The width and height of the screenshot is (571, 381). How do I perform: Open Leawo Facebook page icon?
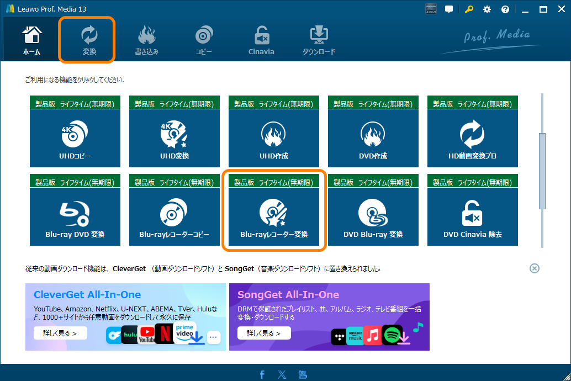point(262,374)
